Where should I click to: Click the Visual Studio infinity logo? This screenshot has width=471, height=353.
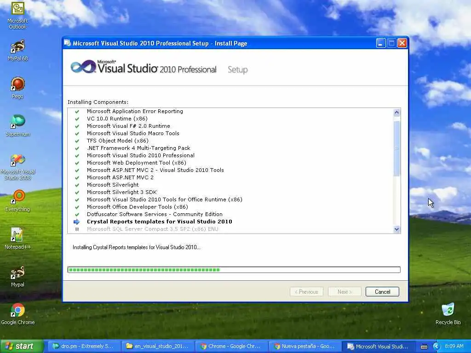83,67
